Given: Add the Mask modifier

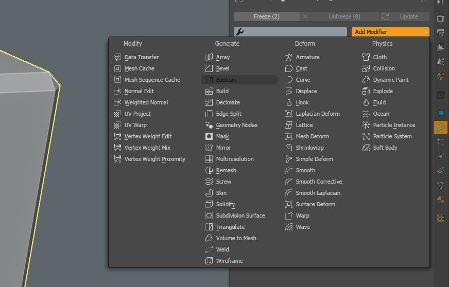Looking at the screenshot, I should point(222,136).
